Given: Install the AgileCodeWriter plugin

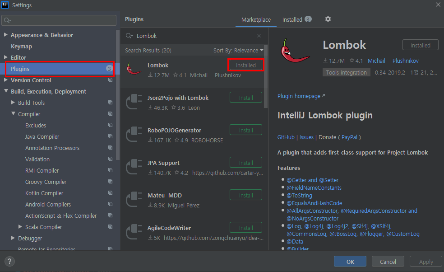Looking at the screenshot, I should pyautogui.click(x=246, y=228).
